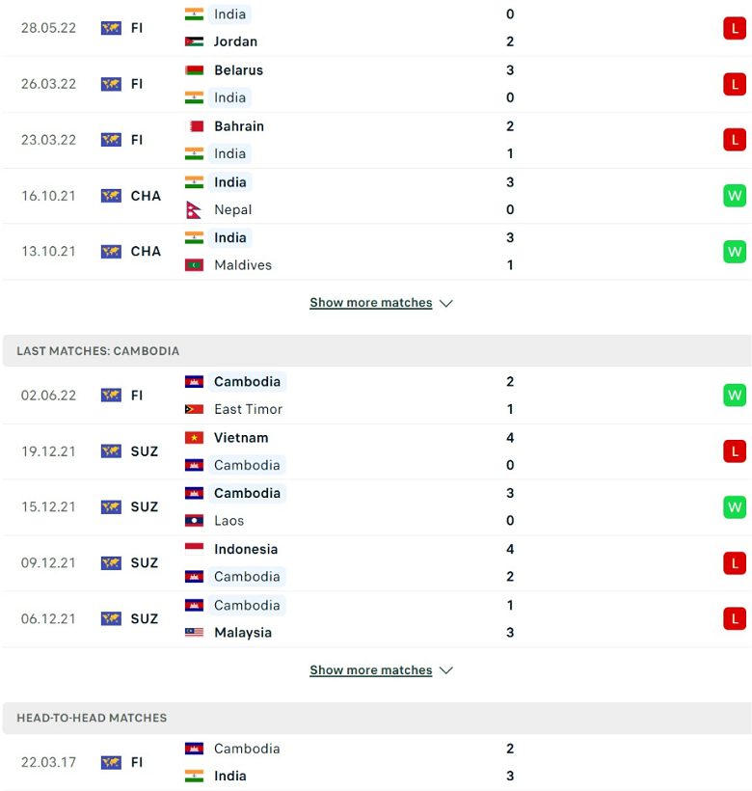Click the Maldives flag icon
This screenshot has height=791, width=752.
tap(194, 265)
